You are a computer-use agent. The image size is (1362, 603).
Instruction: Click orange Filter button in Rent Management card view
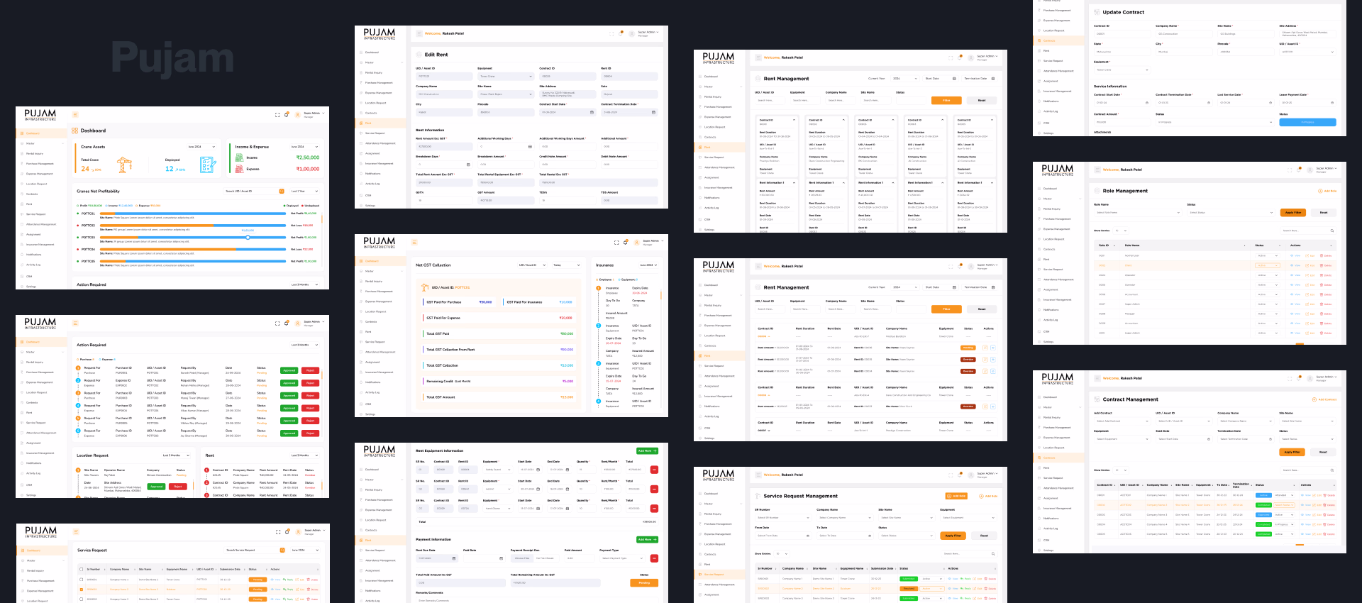946,100
